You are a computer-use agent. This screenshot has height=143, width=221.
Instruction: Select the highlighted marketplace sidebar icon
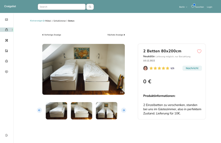tap(7, 29)
